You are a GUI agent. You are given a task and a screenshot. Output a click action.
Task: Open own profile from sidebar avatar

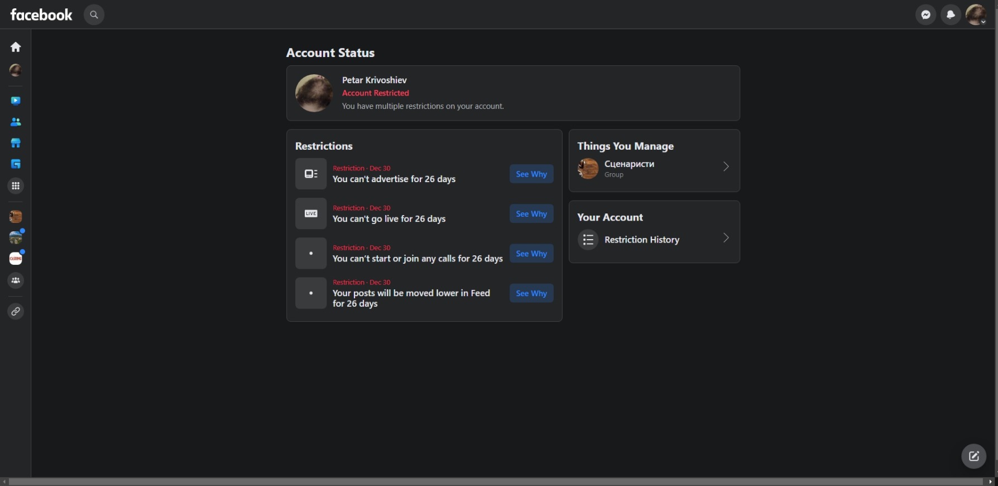[x=16, y=70]
